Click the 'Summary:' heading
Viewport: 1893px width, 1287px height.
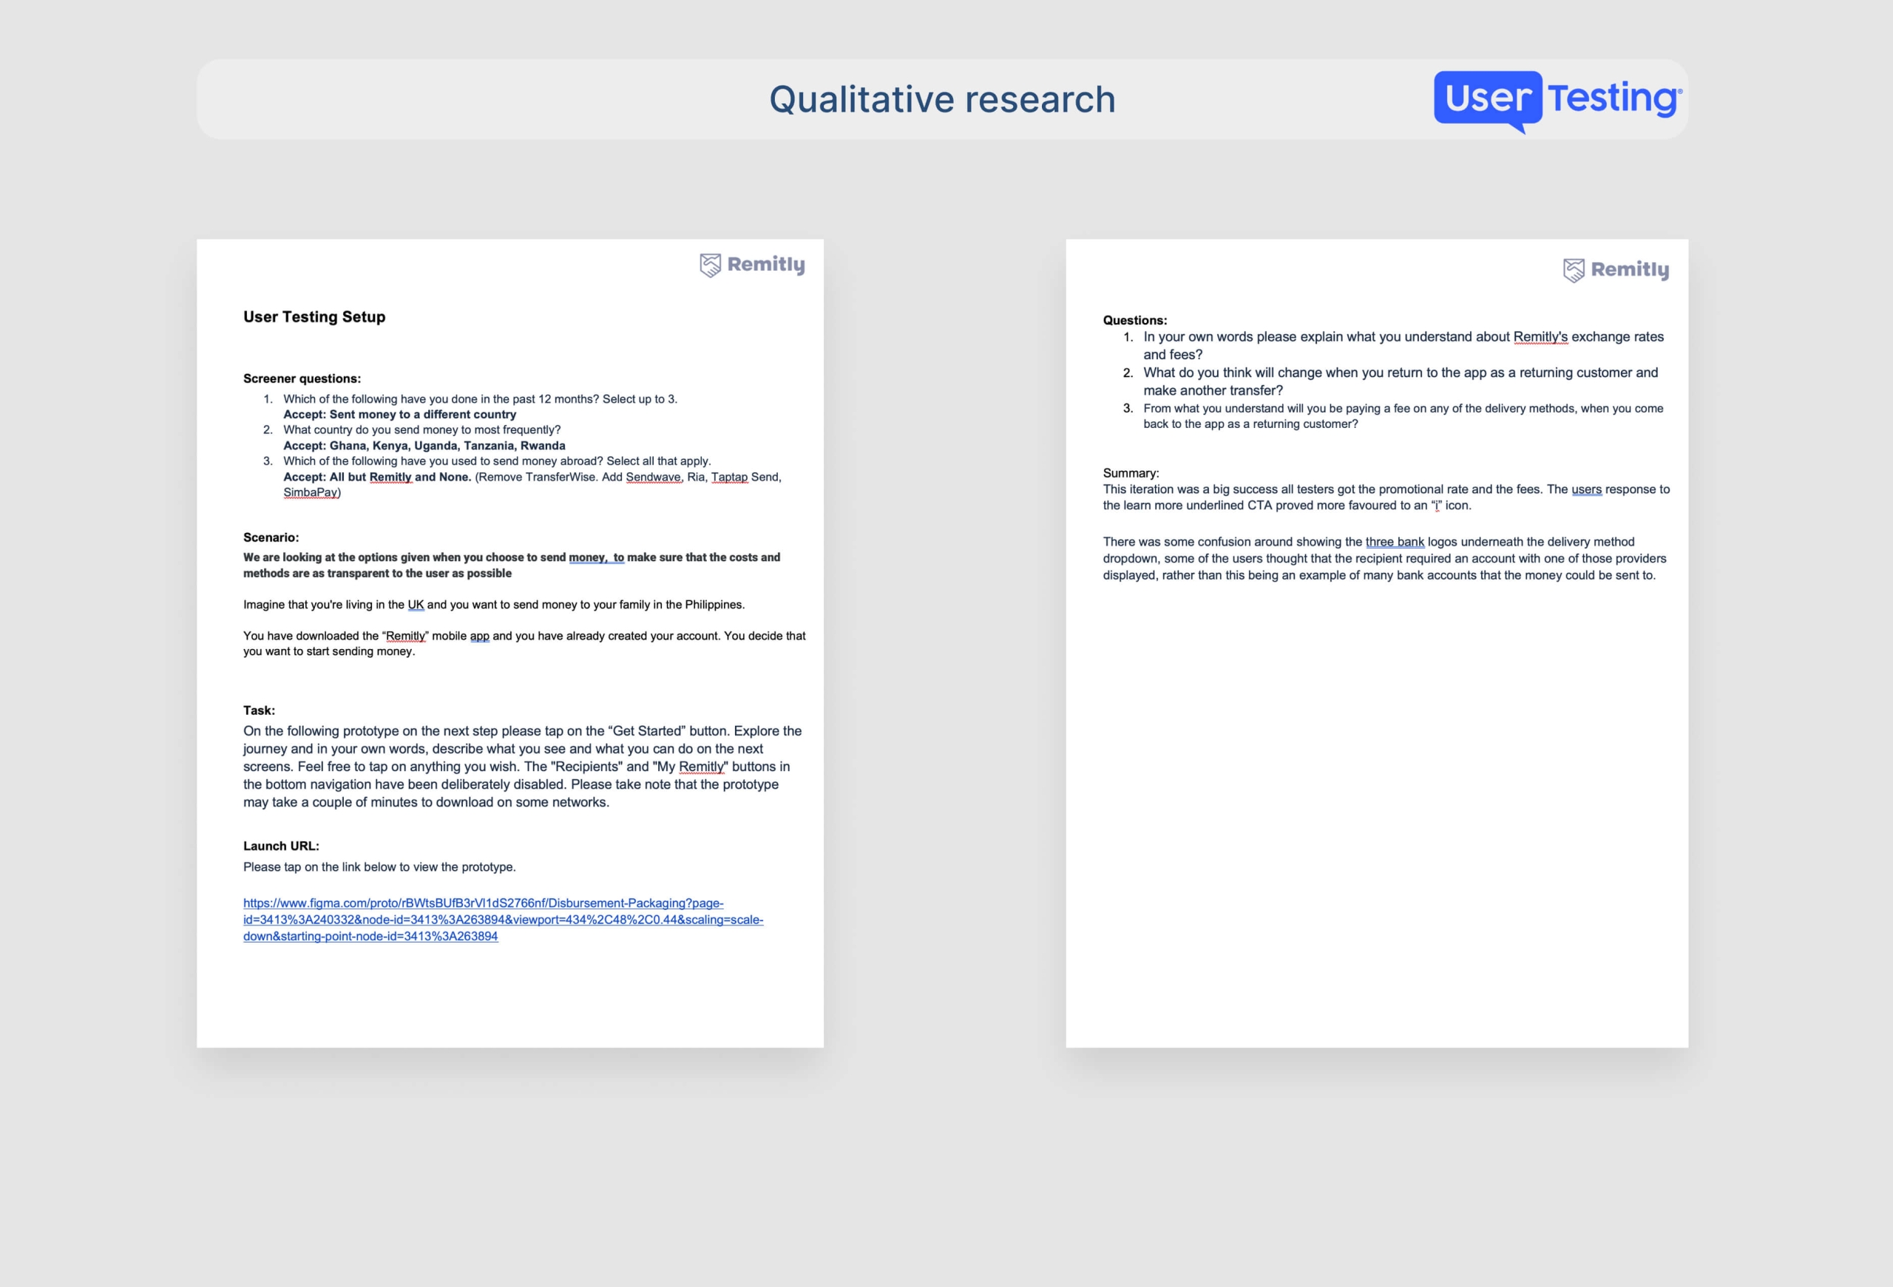point(1131,473)
